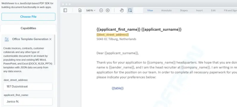Switch to the Annotate tab
The width and height of the screenshot is (237, 107).
[166, 10]
